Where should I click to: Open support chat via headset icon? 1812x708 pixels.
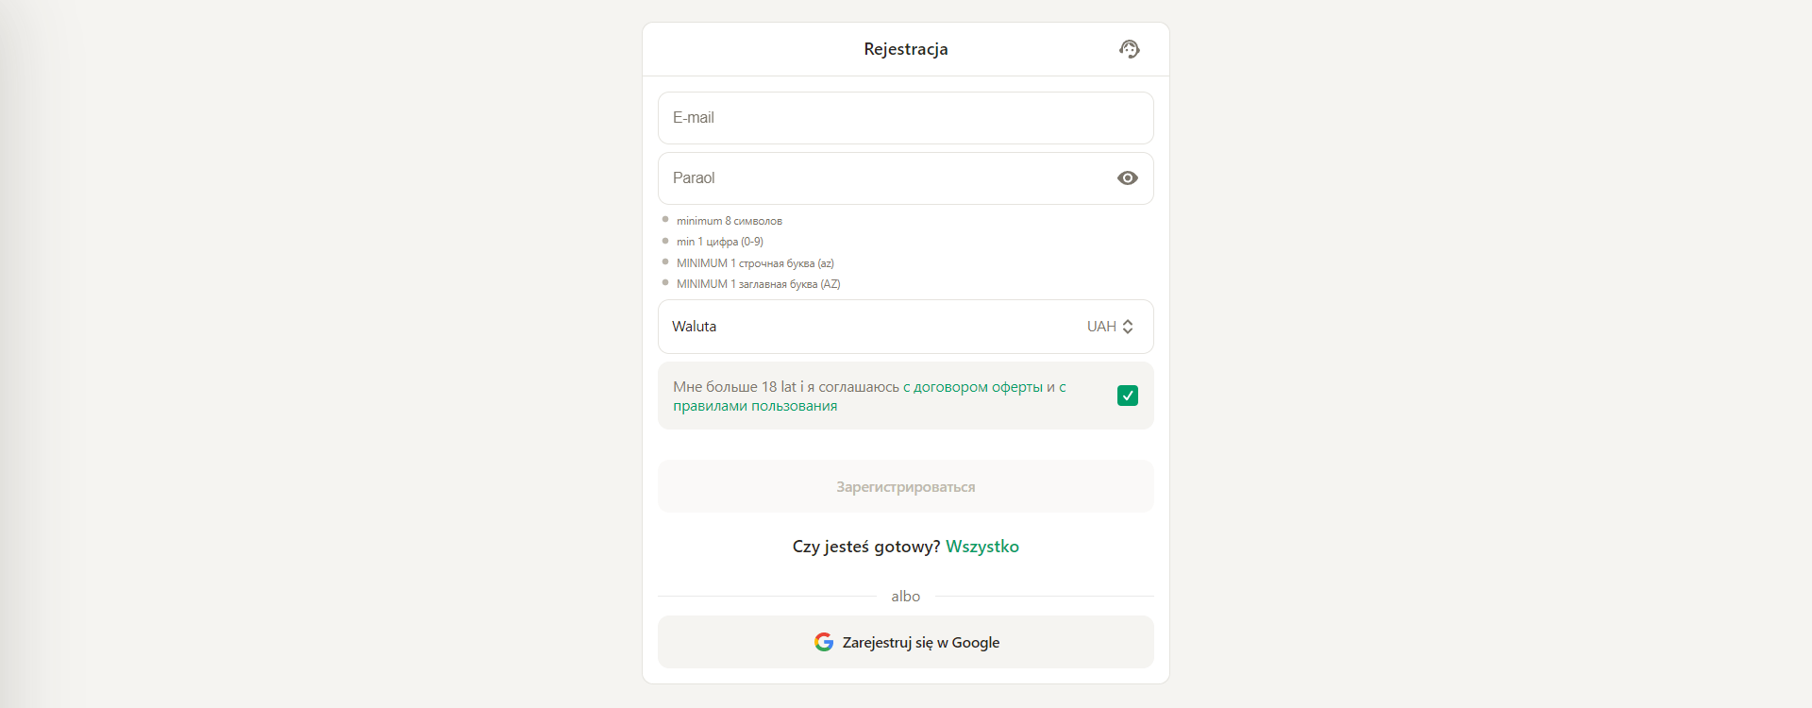(1129, 49)
